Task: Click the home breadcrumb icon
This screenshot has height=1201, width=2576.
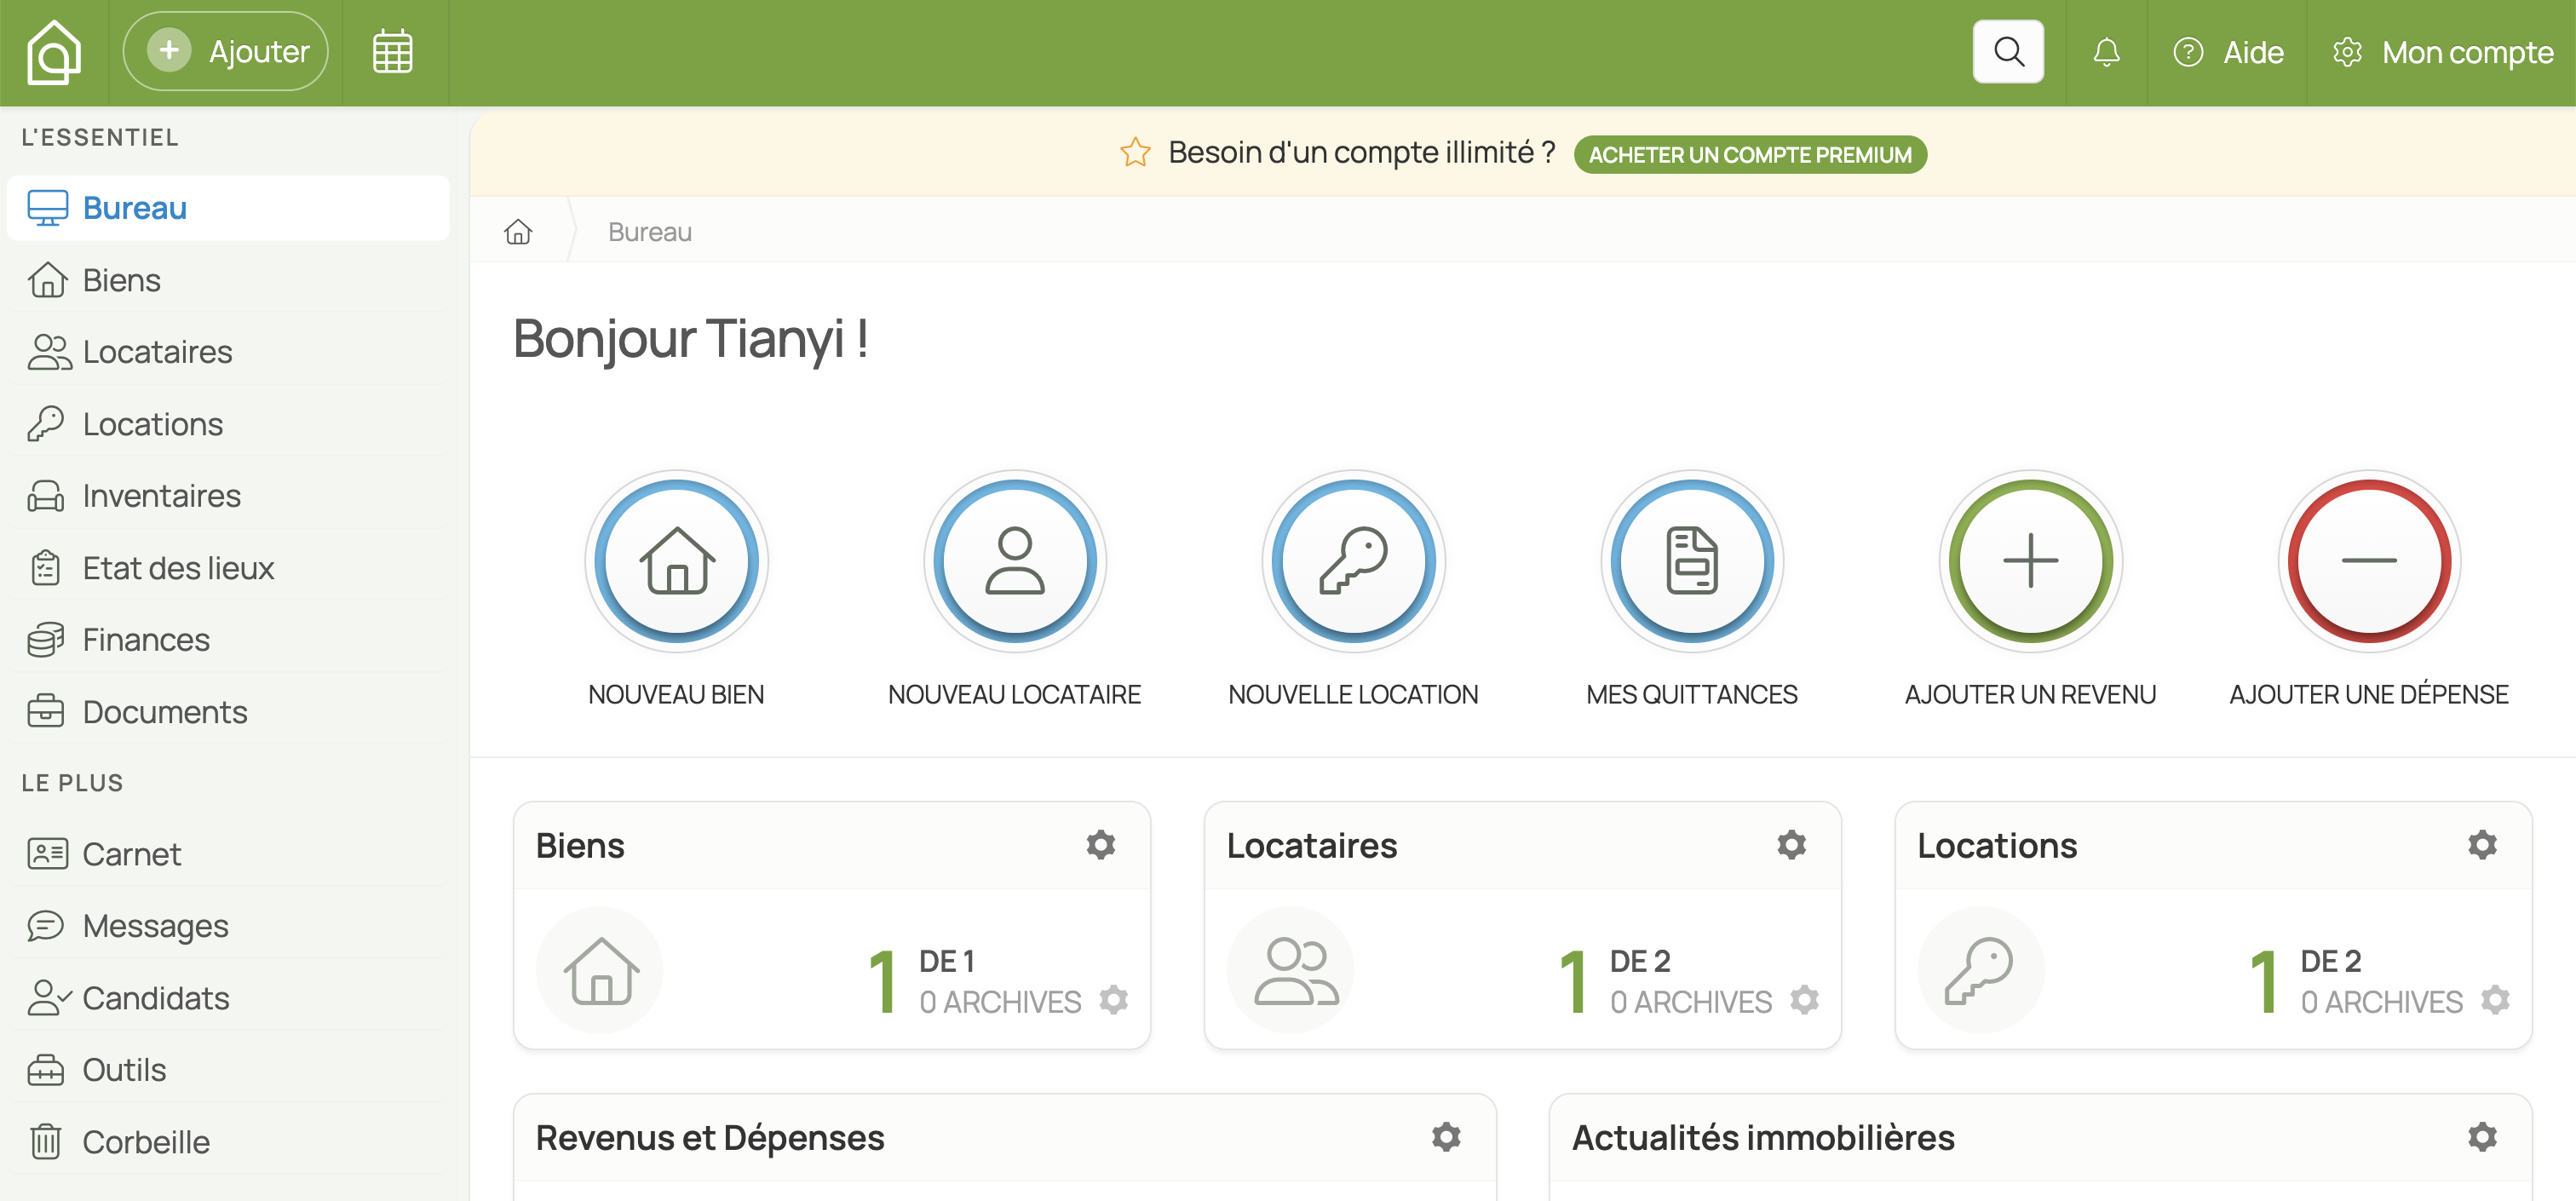Action: pyautogui.click(x=518, y=232)
